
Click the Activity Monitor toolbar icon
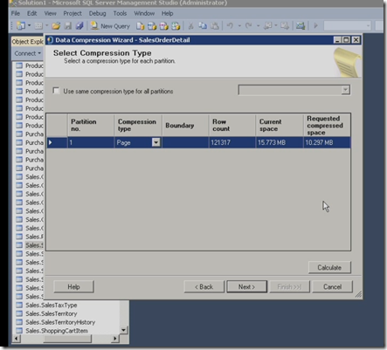tap(301, 26)
